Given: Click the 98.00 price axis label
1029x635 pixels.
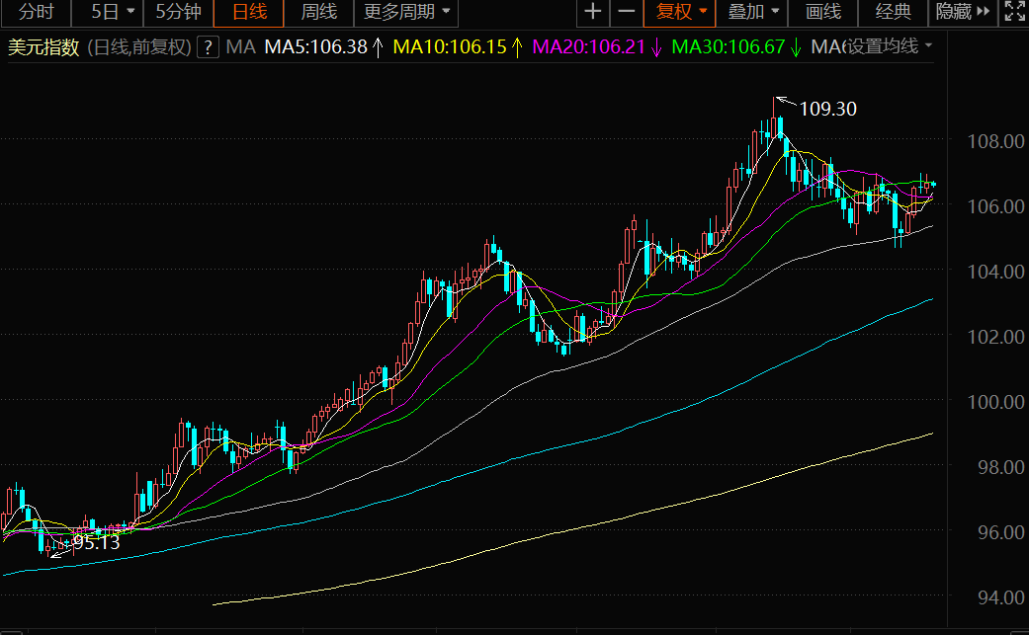Looking at the screenshot, I should (1000, 467).
